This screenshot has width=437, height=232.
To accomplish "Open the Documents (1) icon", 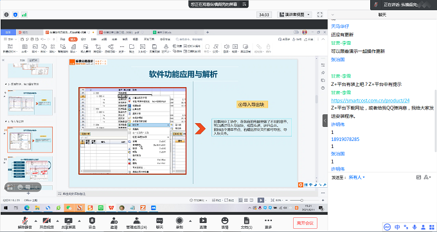I will pyautogui.click(x=246, y=223).
